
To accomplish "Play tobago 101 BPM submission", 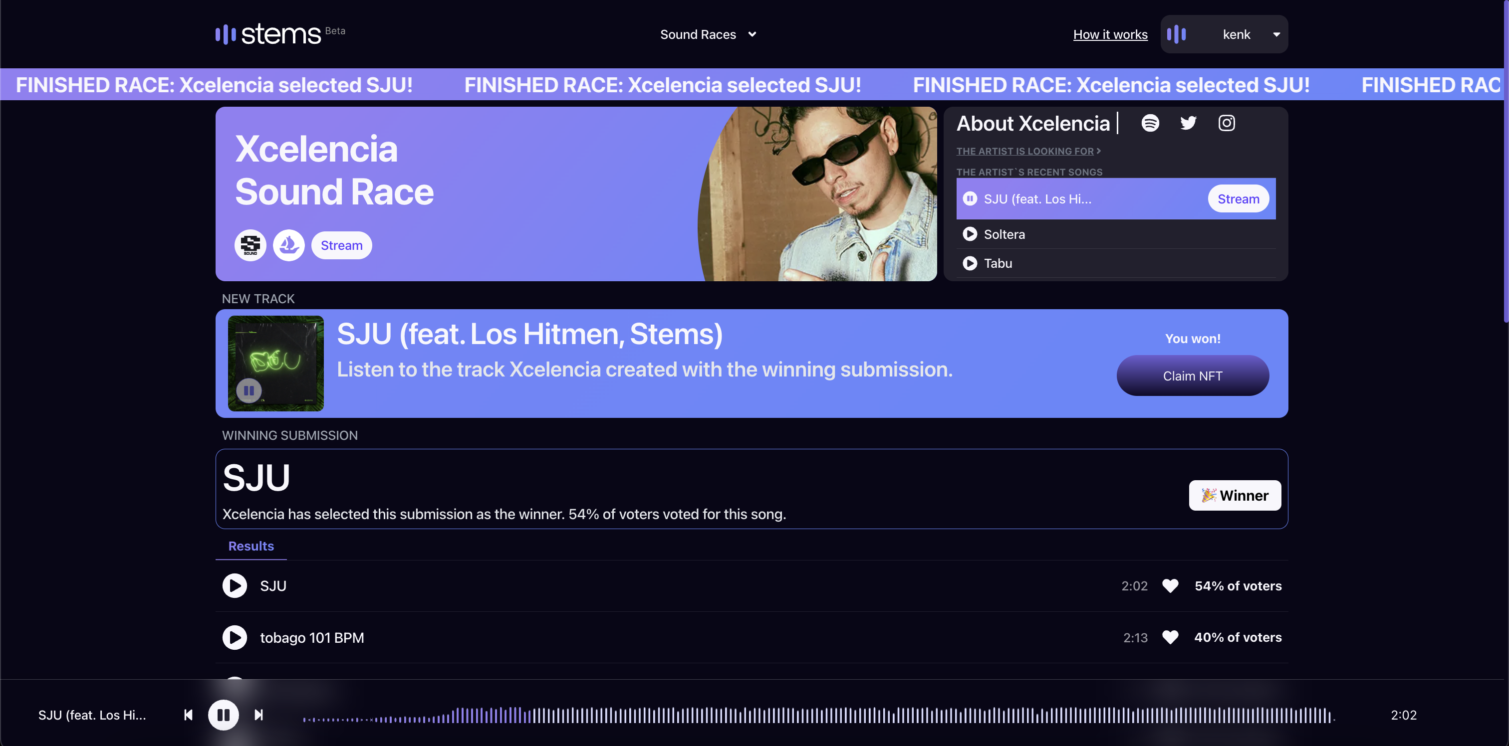I will (x=235, y=637).
